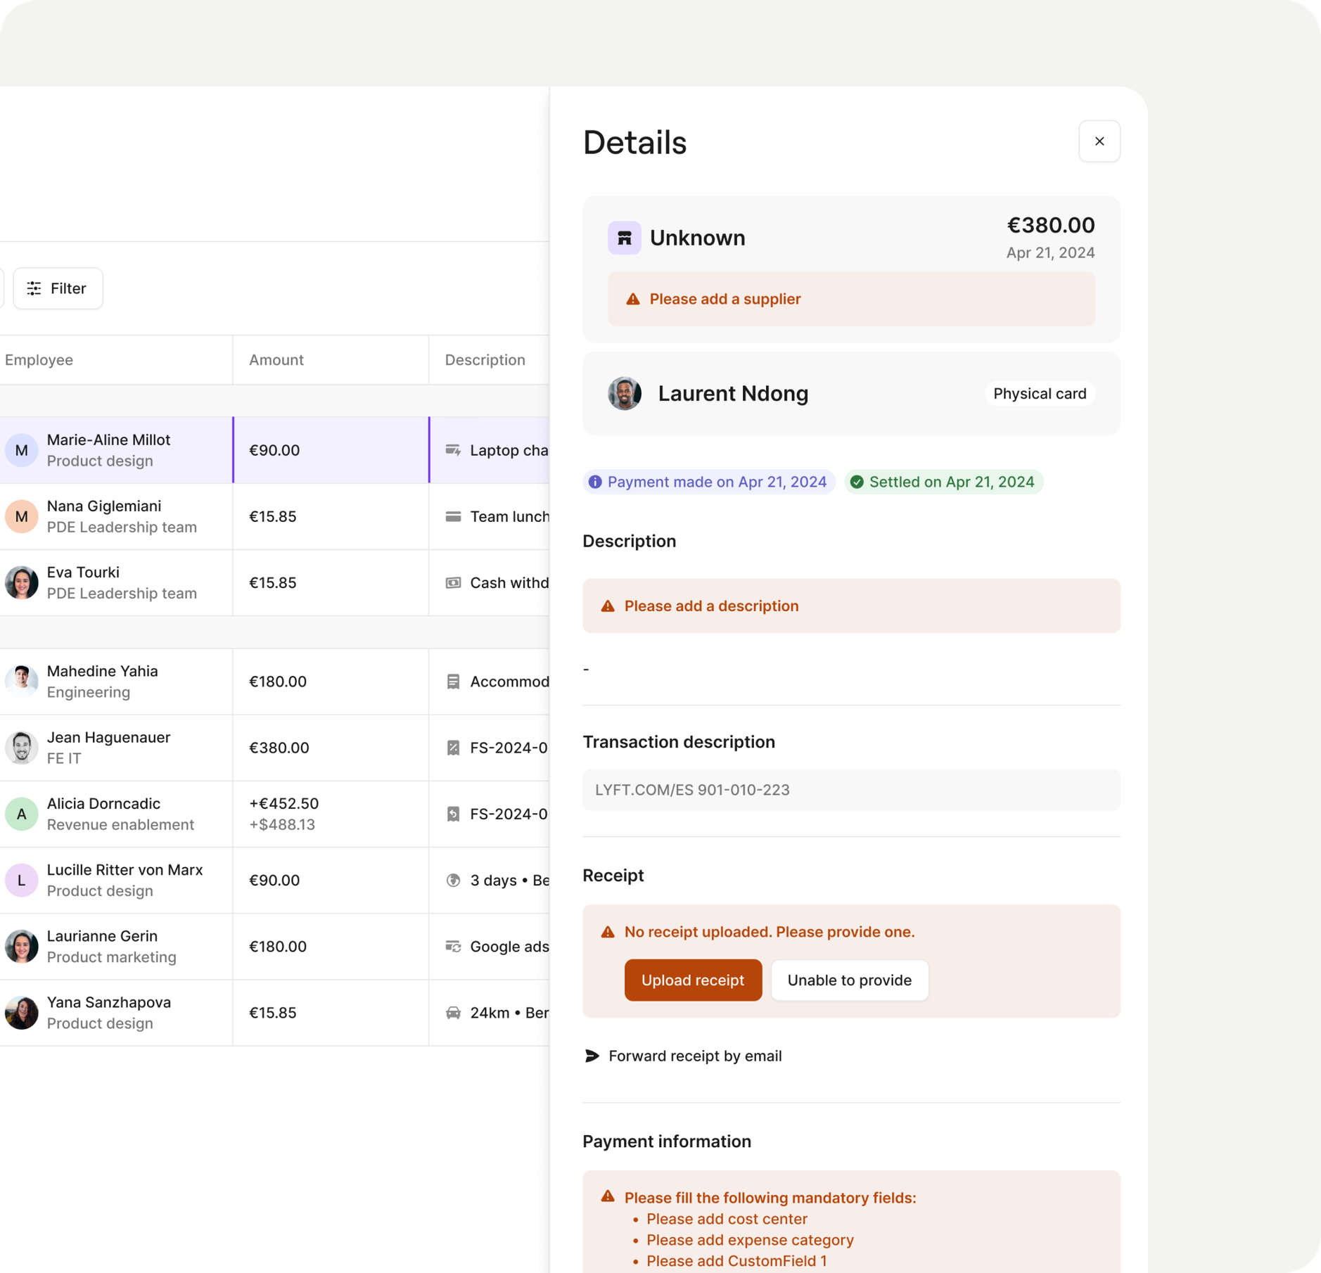1321x1273 pixels.
Task: Click the forward receipt paper-plane icon
Action: (x=592, y=1056)
